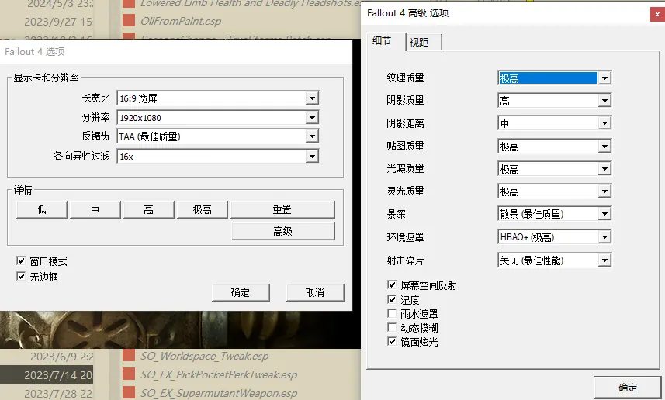The image size is (665, 400).
Task: Open the 贴图质量 dropdown
Action: point(554,147)
